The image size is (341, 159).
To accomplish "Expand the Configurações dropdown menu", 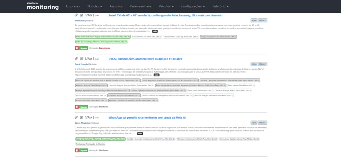I will [193, 6].
